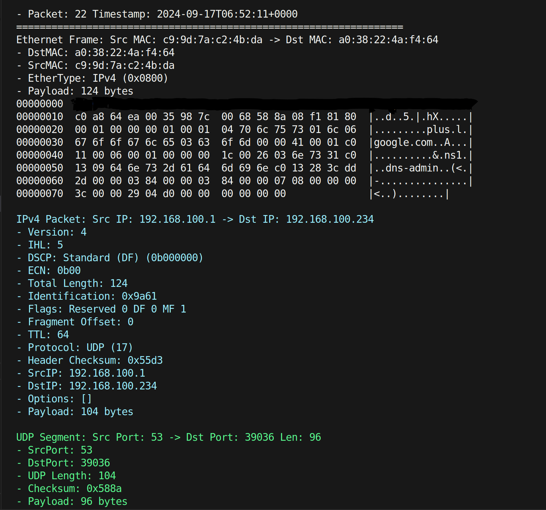Select the Ethernet Frame header line
This screenshot has width=546, height=510.
[227, 40]
